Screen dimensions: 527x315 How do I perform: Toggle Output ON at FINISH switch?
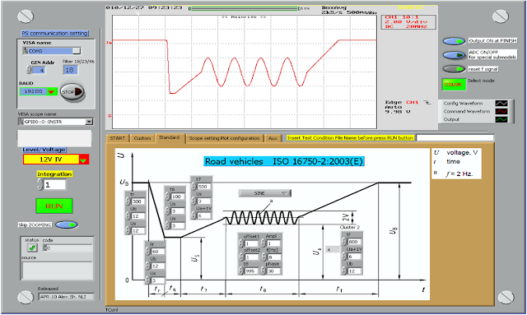click(454, 41)
